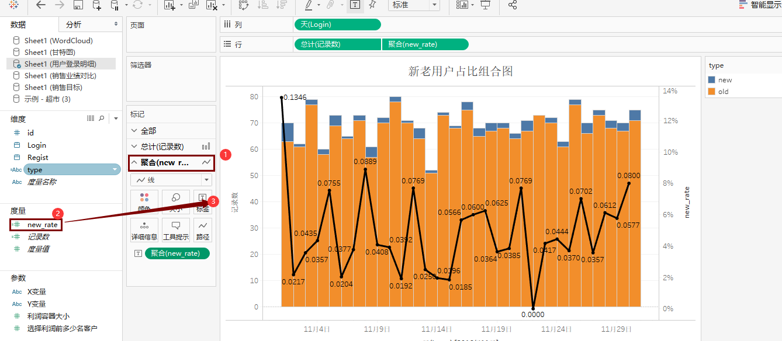Select the 记录数 measure field
Image resolution: width=782 pixels, height=341 pixels.
click(x=38, y=237)
